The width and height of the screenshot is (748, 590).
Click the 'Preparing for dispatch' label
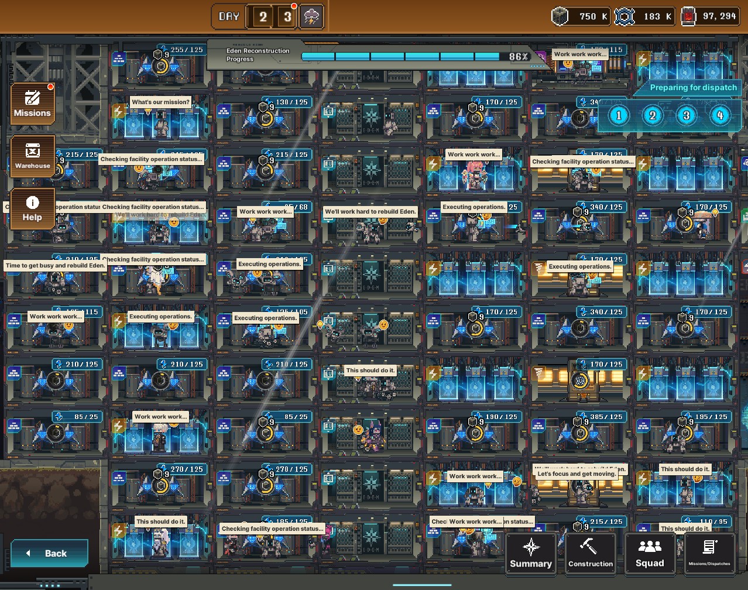694,88
